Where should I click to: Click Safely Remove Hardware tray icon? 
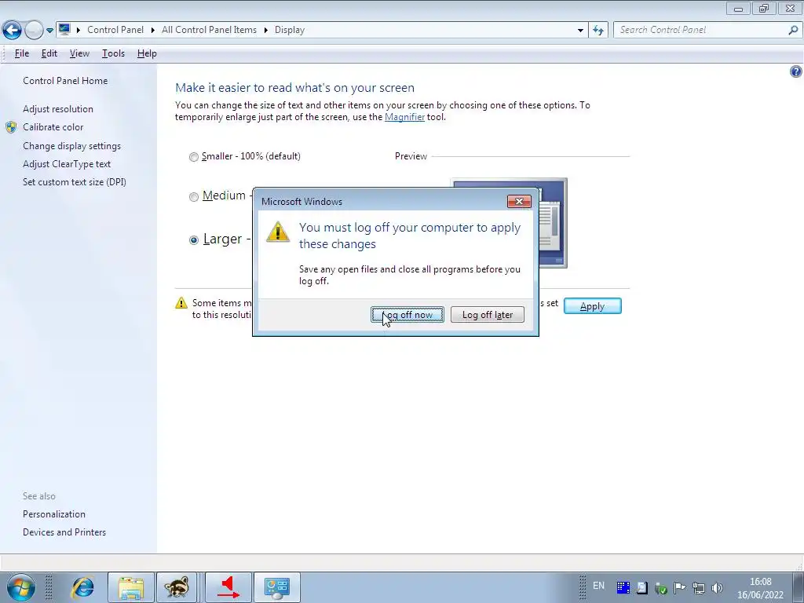click(x=660, y=588)
